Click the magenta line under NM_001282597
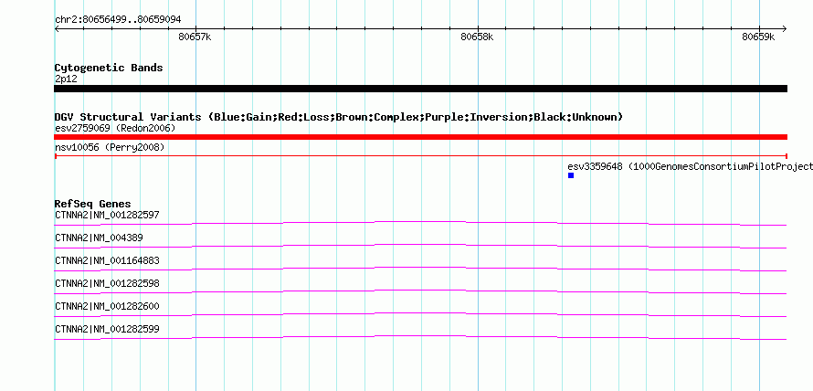 click(420, 223)
